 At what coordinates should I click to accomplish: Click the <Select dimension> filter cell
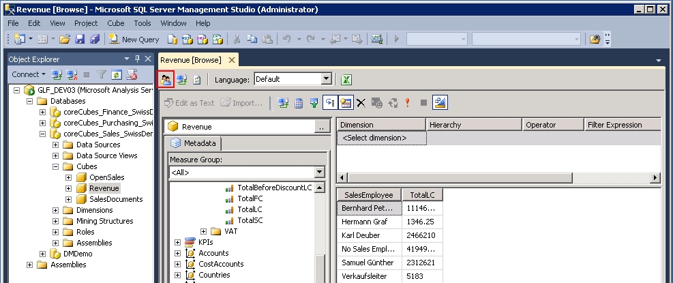[382, 138]
